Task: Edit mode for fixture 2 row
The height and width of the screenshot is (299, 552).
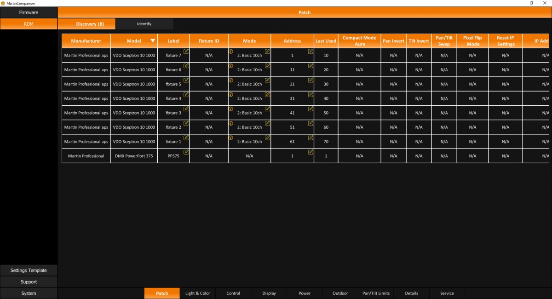Action: pos(268,123)
